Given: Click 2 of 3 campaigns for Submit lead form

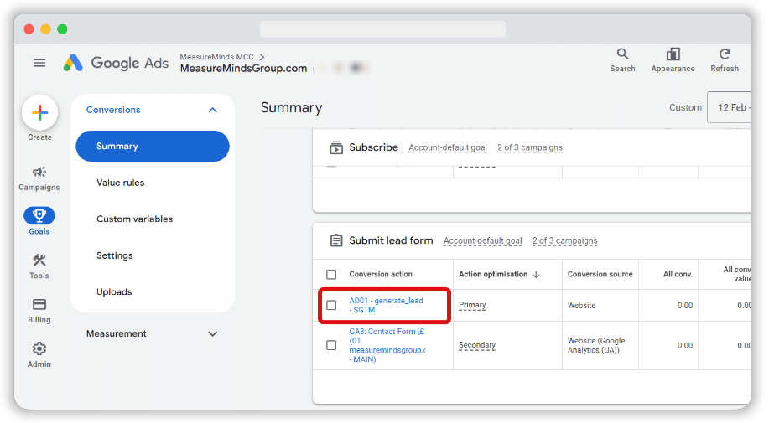Looking at the screenshot, I should tap(565, 240).
